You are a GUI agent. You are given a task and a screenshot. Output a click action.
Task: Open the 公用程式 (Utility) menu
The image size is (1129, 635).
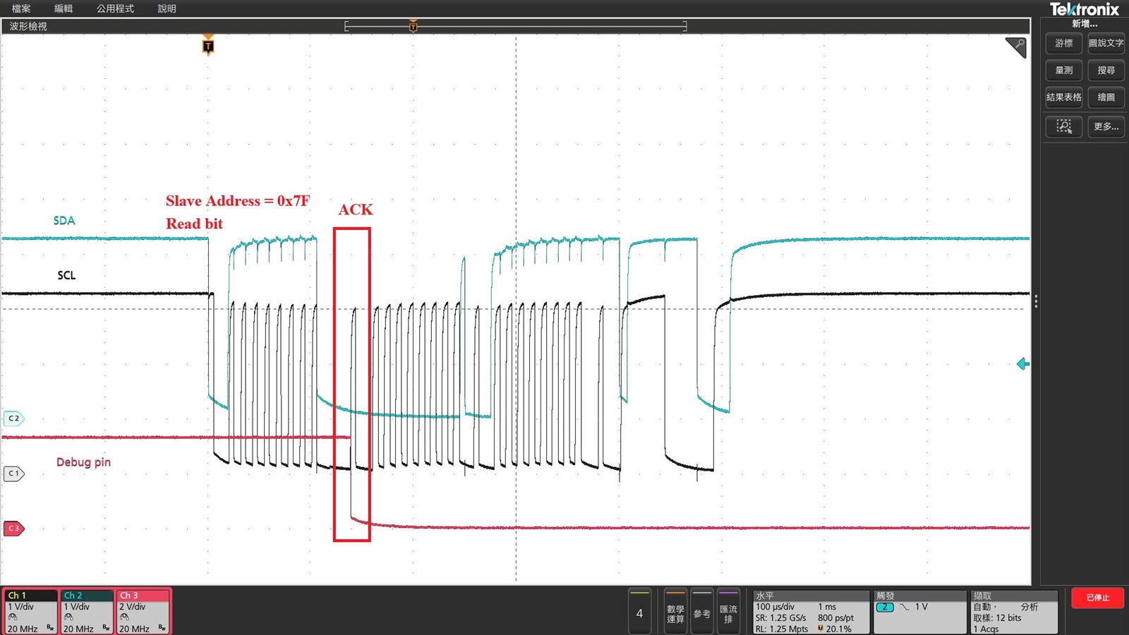coord(115,8)
